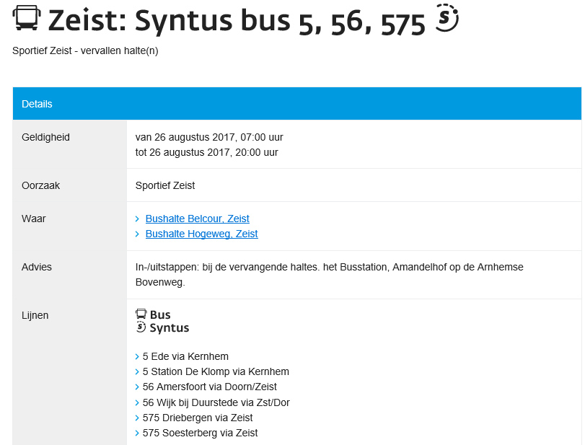Select line 5 Station De Klomp via Kernhem
This screenshot has height=445, width=585.
click(x=216, y=372)
